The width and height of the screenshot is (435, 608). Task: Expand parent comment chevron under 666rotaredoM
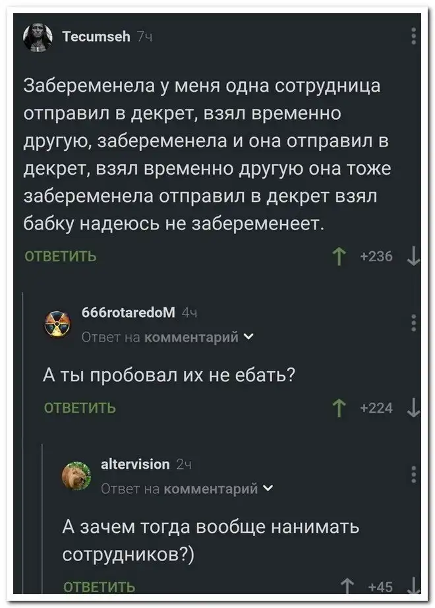click(x=246, y=338)
